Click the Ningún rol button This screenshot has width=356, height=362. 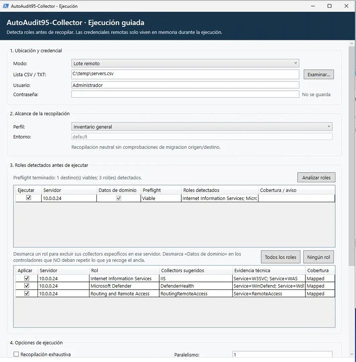tap(318, 257)
